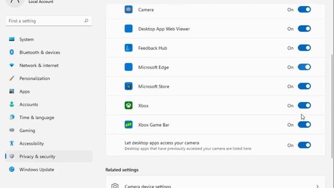The height and width of the screenshot is (188, 334).
Task: Click the Desktop App Web Viewer label
Action: coord(164,29)
